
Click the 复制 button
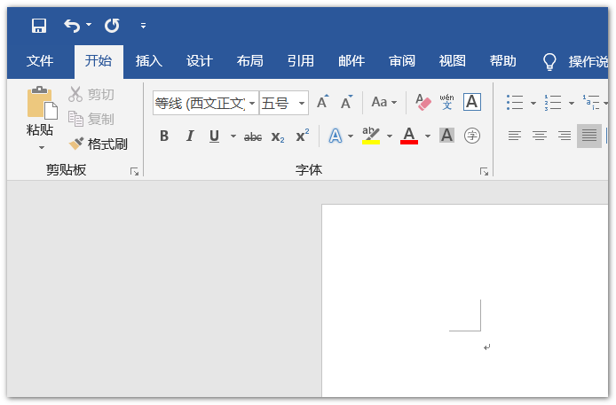[x=91, y=119]
